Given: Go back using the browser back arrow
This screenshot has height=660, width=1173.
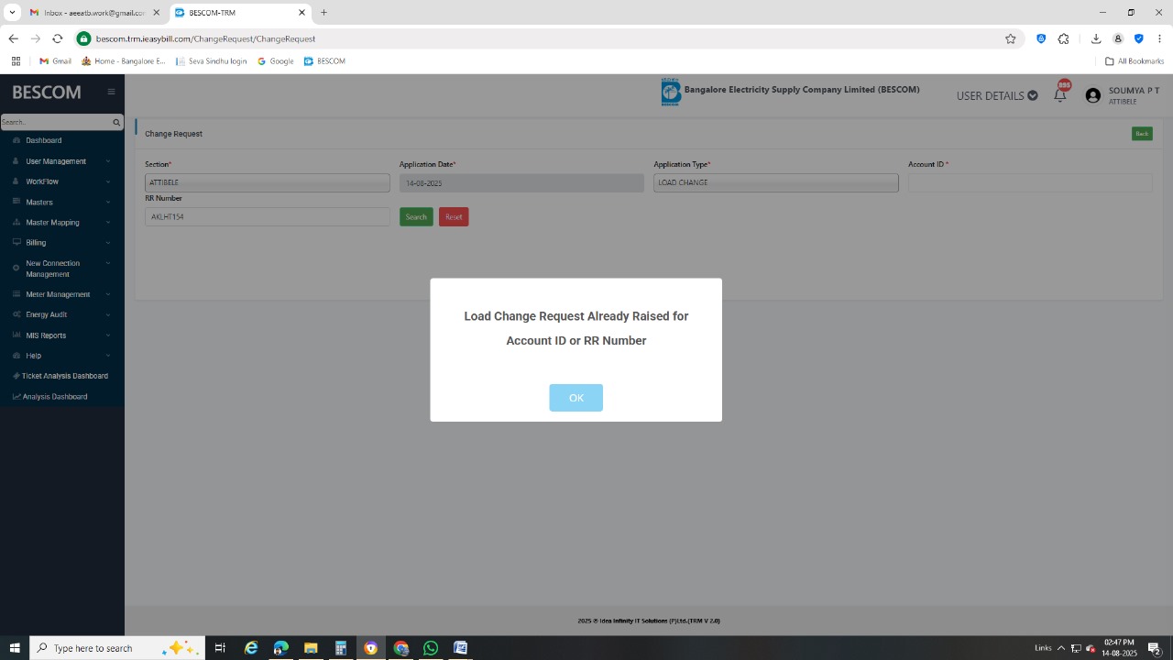Looking at the screenshot, I should (13, 38).
